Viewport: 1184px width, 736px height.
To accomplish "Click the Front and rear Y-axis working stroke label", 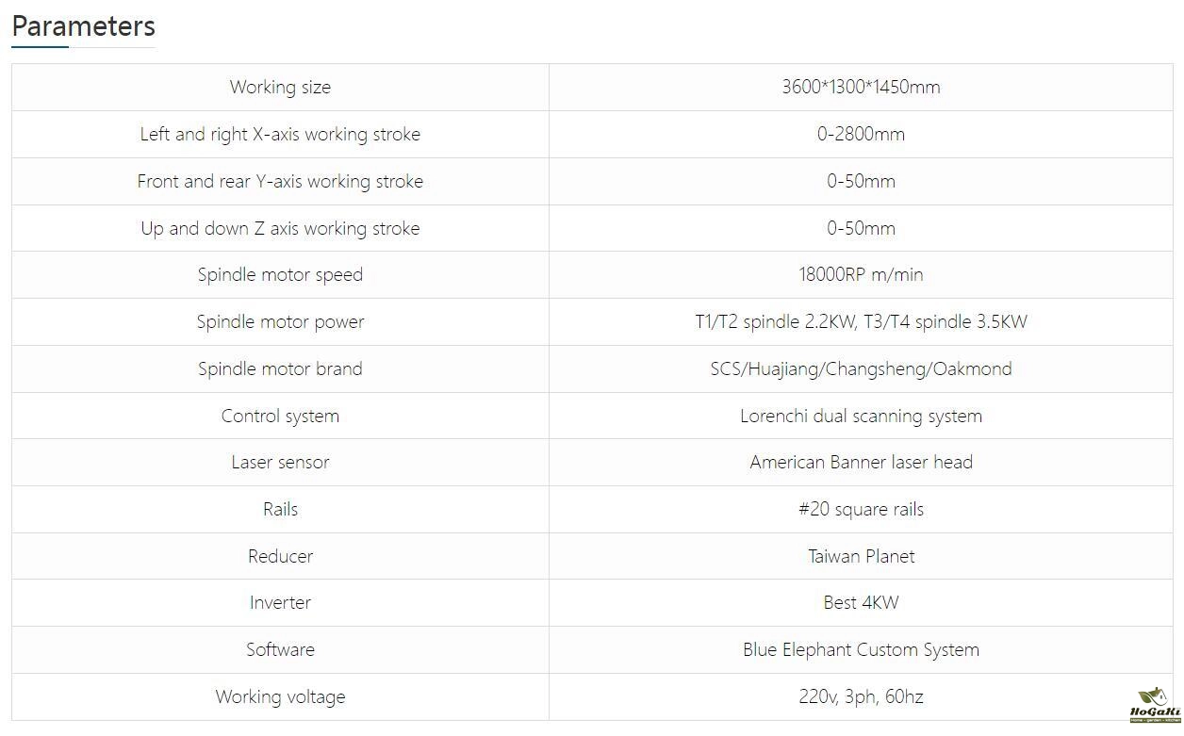I will pos(280,181).
